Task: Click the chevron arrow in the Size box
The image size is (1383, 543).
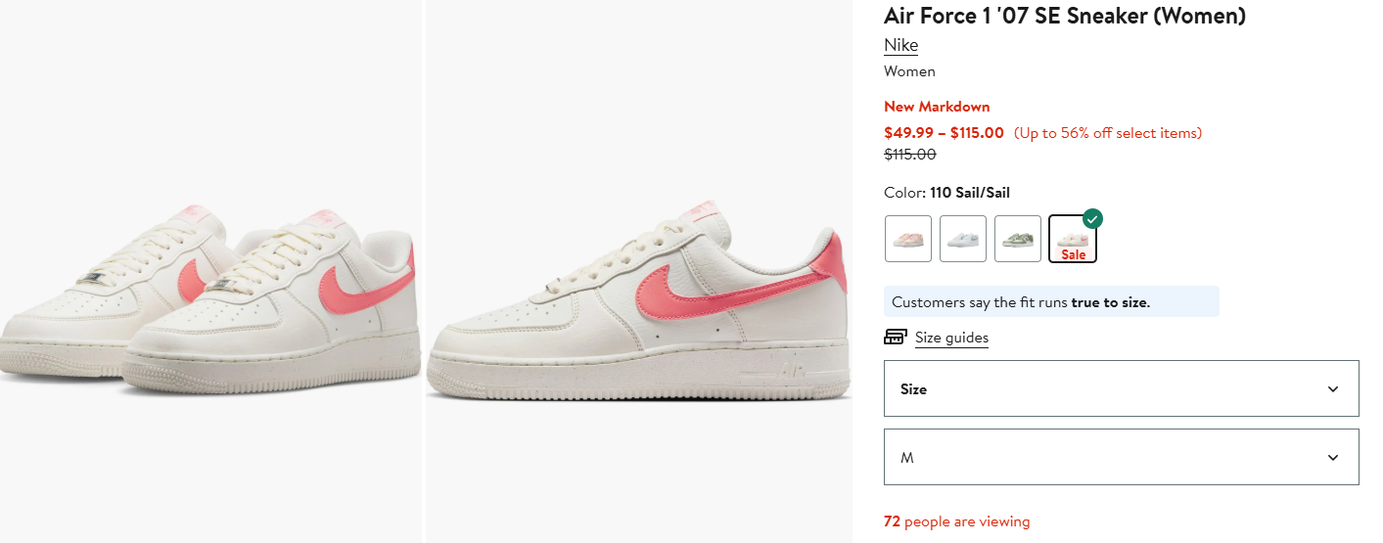Action: pyautogui.click(x=1332, y=389)
